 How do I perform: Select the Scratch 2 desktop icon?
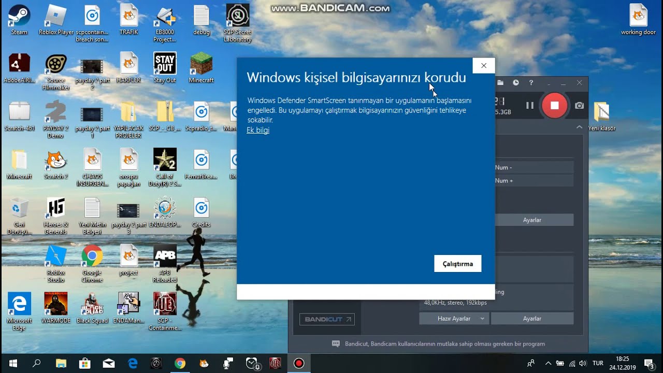56,165
